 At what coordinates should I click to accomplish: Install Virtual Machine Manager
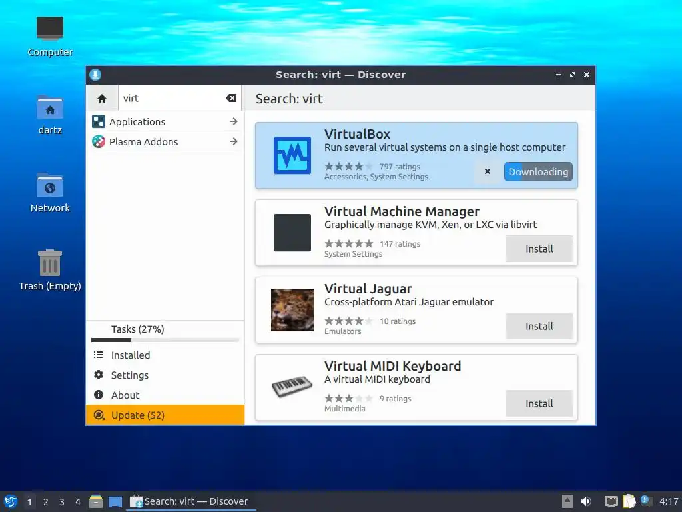point(539,249)
